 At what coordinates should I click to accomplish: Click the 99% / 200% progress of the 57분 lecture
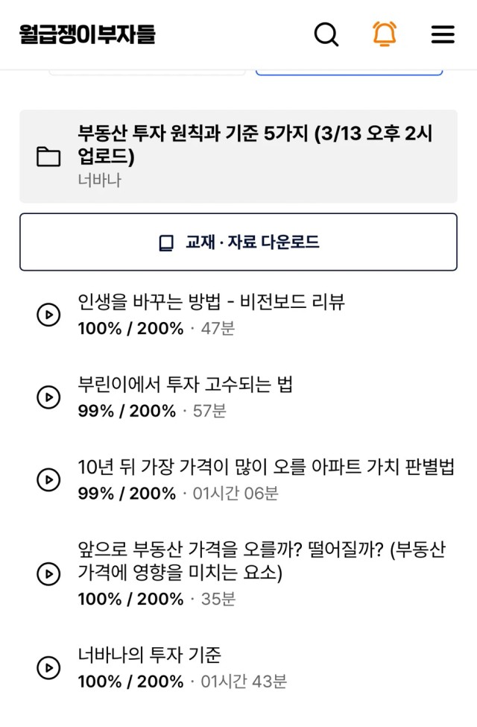[127, 411]
